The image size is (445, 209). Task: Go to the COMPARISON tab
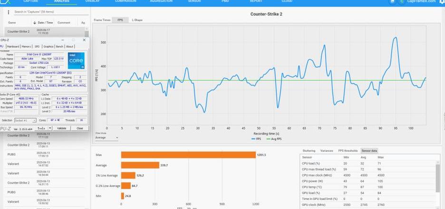click(126, 1)
